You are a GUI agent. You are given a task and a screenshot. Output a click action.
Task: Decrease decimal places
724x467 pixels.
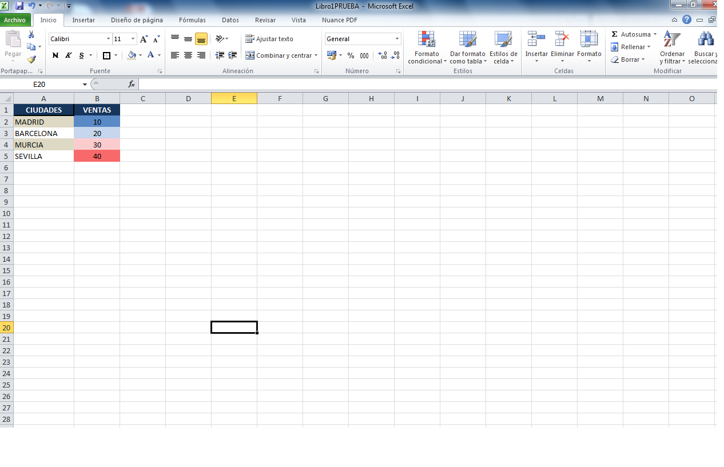click(395, 55)
